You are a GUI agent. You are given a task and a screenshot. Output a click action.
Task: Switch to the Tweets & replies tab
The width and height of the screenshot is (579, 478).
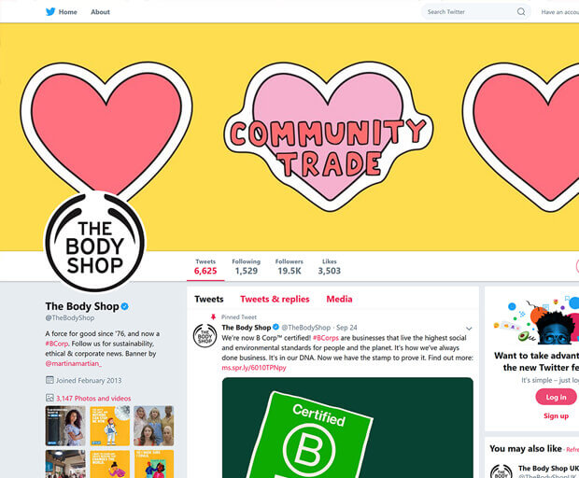275,299
